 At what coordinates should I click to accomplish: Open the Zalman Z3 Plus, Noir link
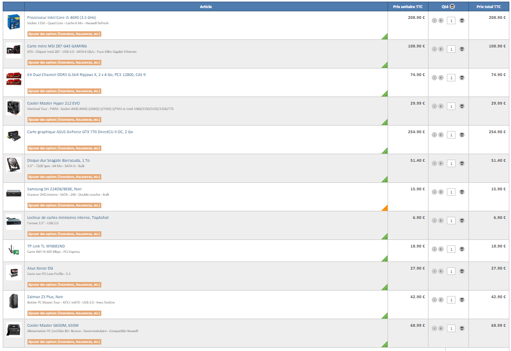(45, 297)
